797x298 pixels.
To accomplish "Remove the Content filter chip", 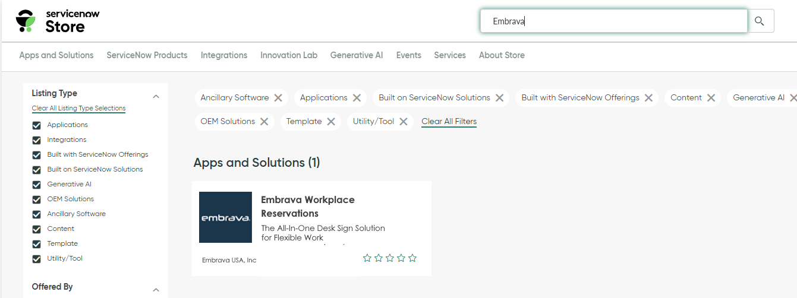I will click(711, 98).
